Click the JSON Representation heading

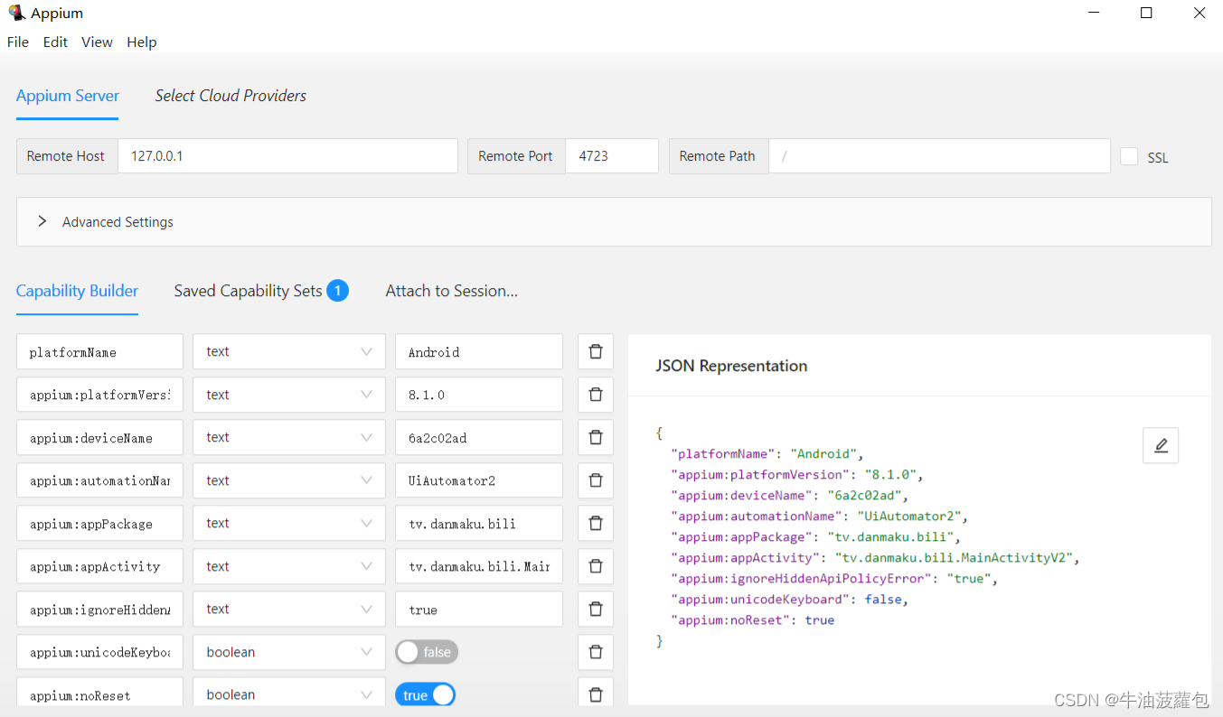(731, 366)
